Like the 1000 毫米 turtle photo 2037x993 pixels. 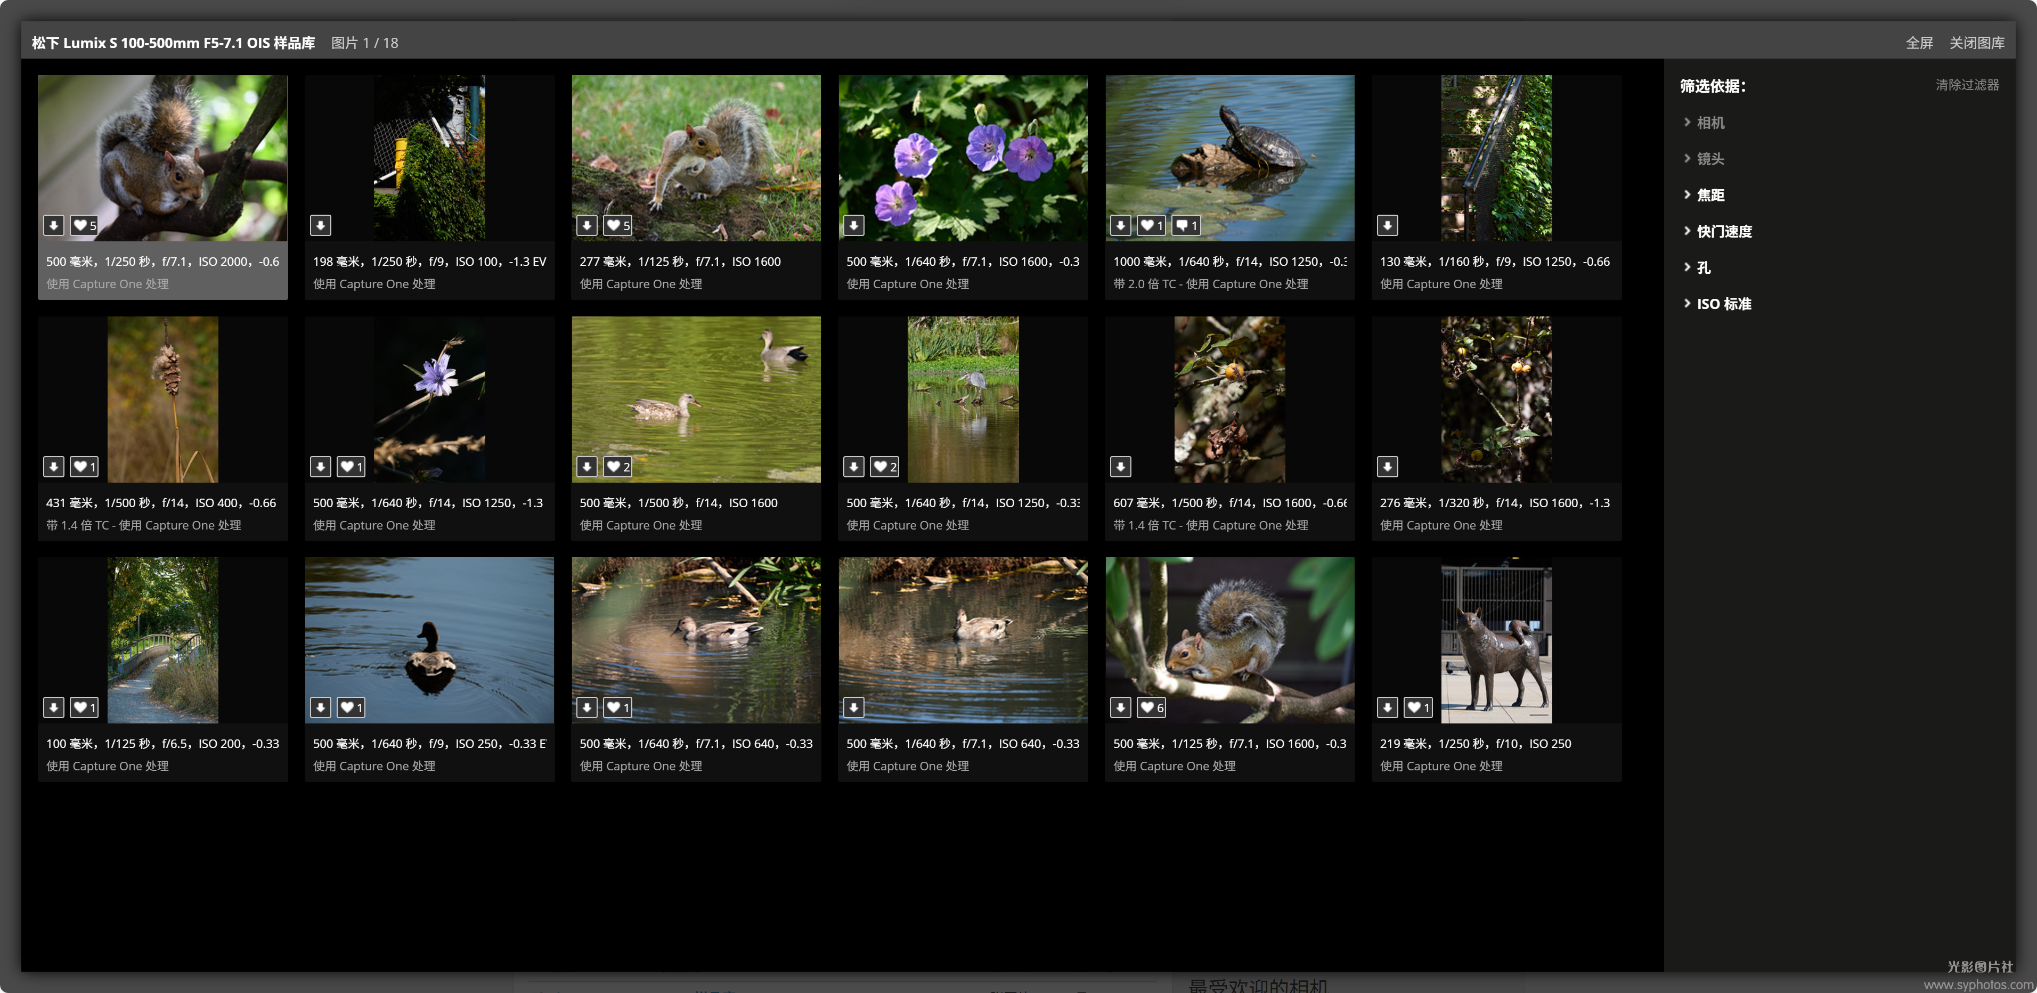(1151, 225)
